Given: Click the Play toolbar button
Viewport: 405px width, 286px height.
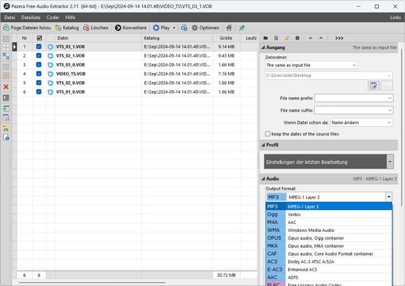Looking at the screenshot, I should pyautogui.click(x=161, y=28).
